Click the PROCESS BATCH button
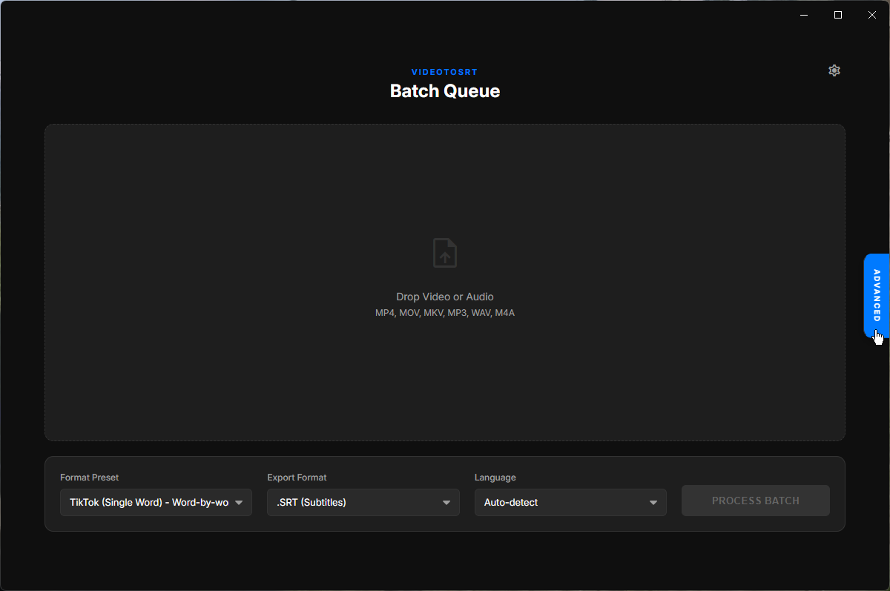Image resolution: width=890 pixels, height=591 pixels. point(756,501)
